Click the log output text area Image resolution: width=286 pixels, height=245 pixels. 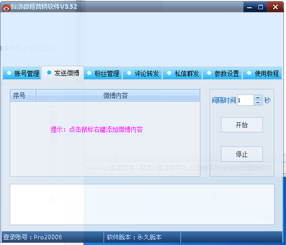coord(142,204)
